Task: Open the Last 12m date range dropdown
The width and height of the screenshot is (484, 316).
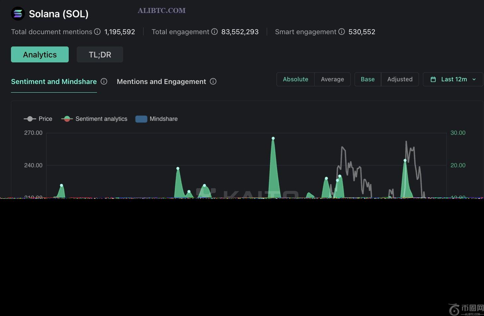Action: click(453, 79)
